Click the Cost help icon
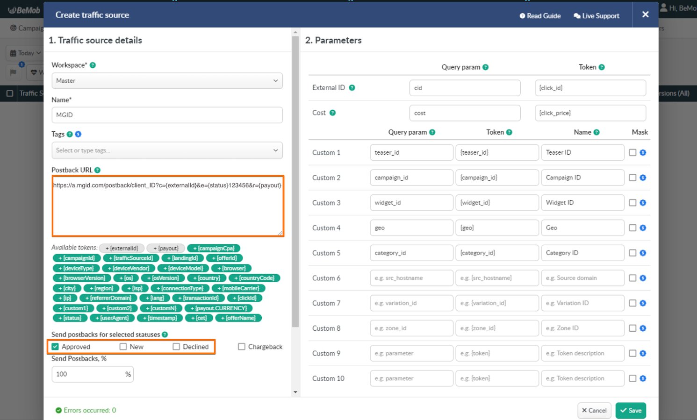Screen dimensions: 697x420 332,113
